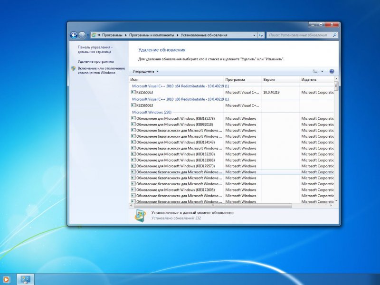Click the icon of the KB3184143 update

[x=133, y=142]
